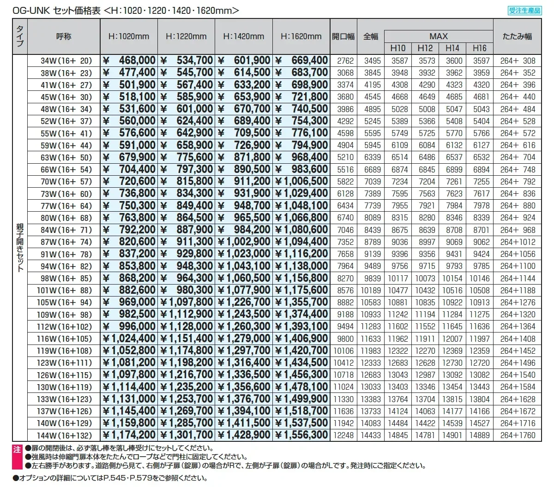
Task: Click the H16 sub-header
Action: point(480,48)
